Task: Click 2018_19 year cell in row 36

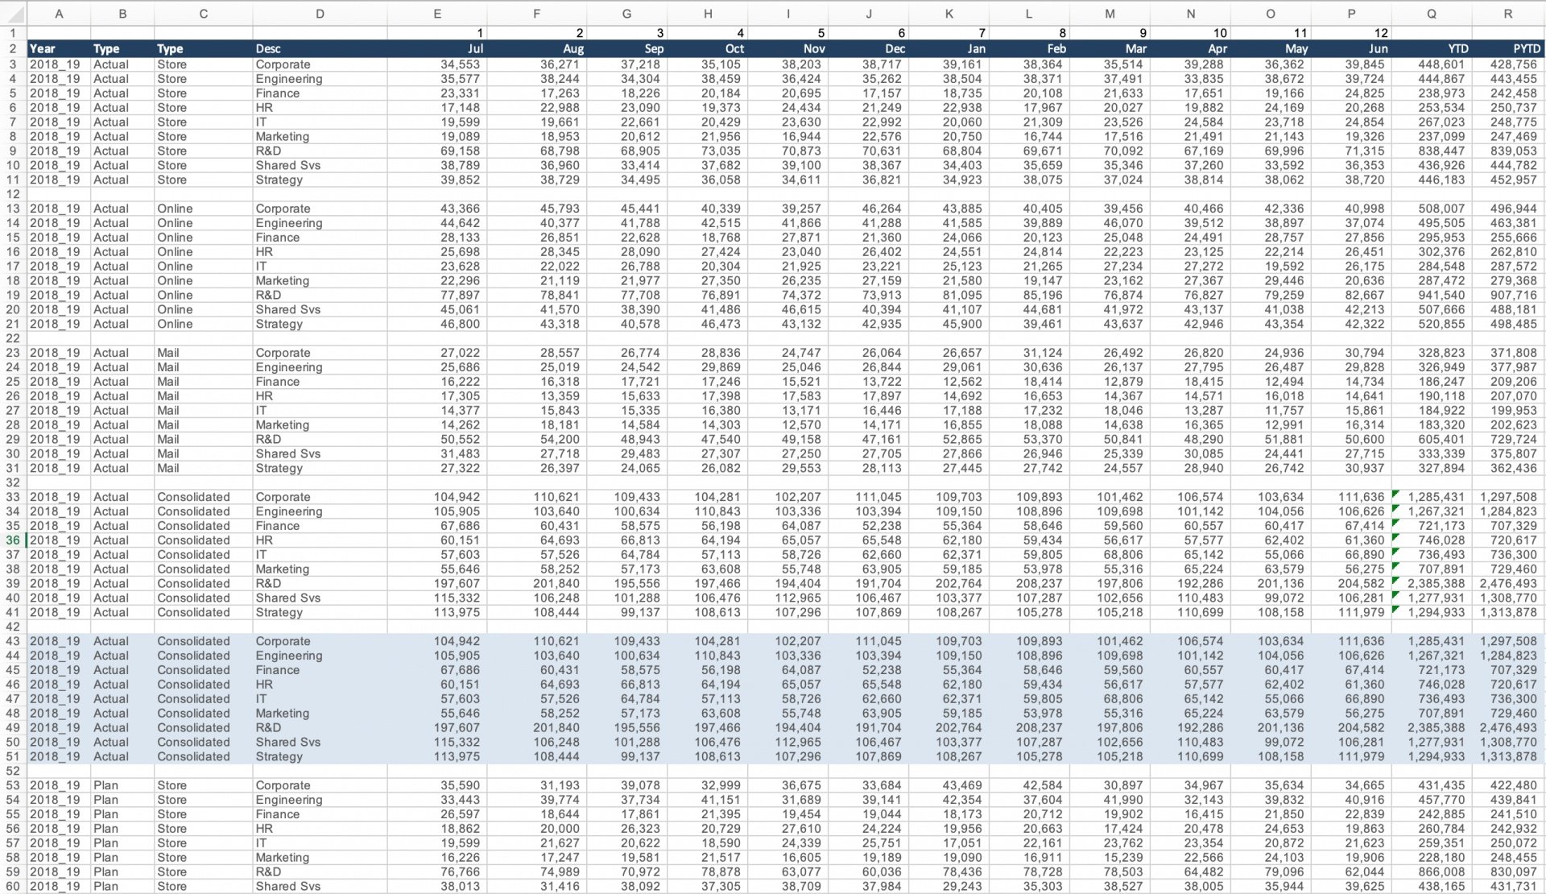Action: [59, 540]
